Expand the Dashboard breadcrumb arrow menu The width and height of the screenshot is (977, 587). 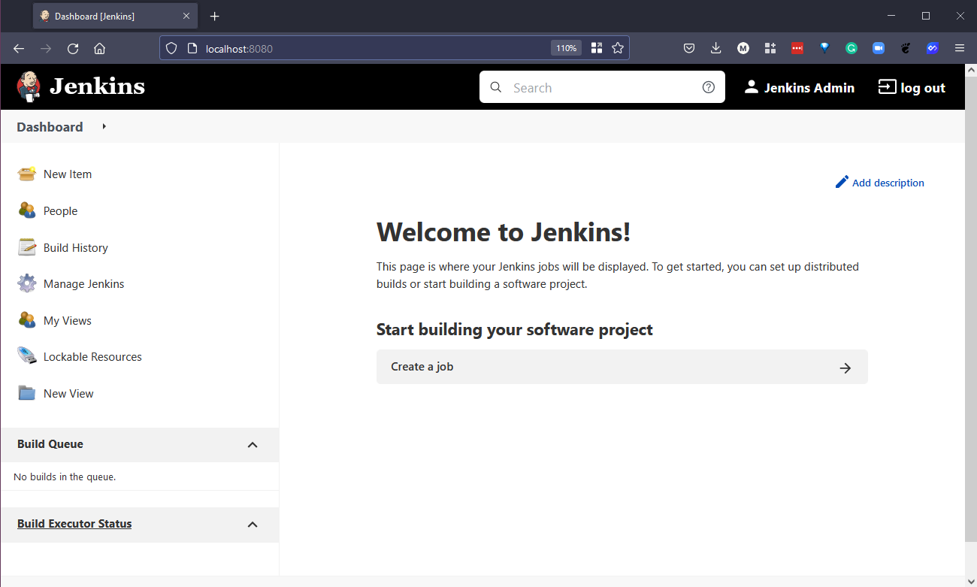(x=104, y=126)
